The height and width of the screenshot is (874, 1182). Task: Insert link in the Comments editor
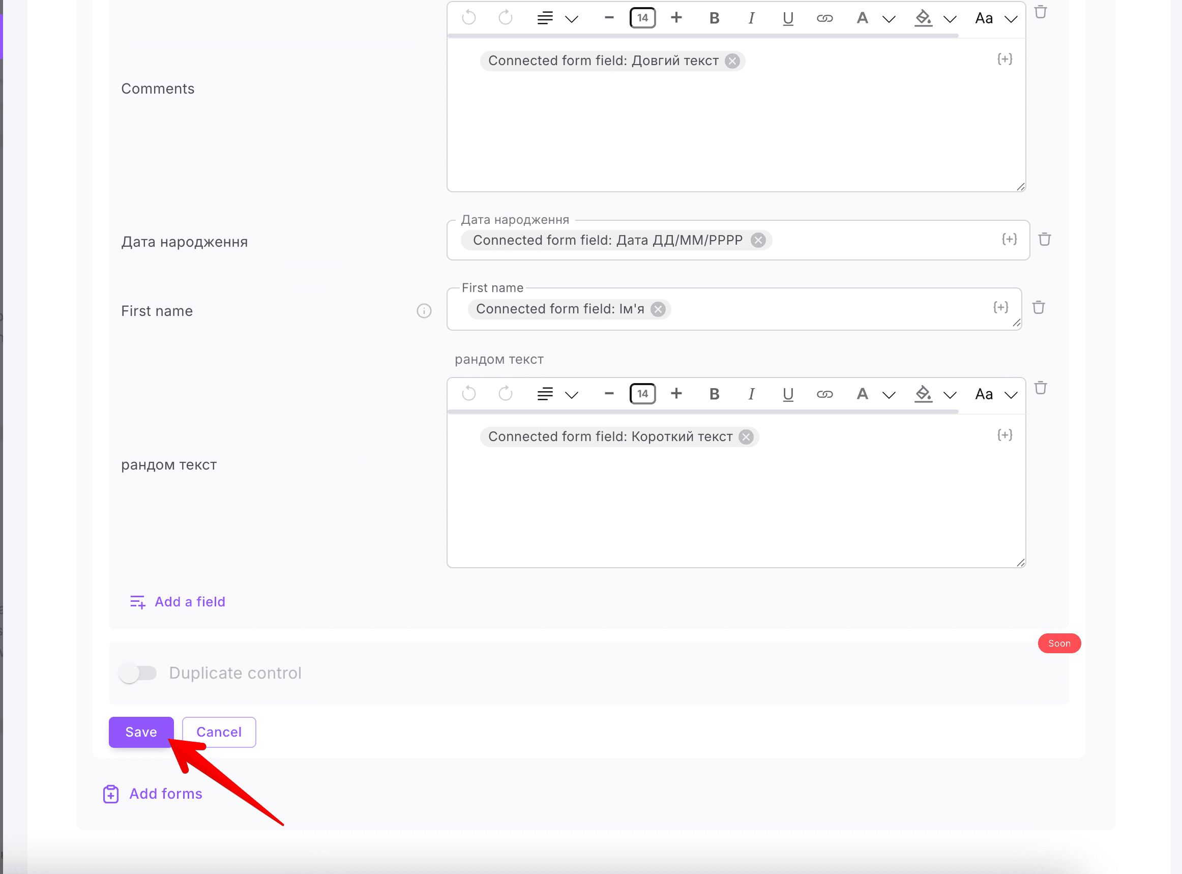(824, 18)
